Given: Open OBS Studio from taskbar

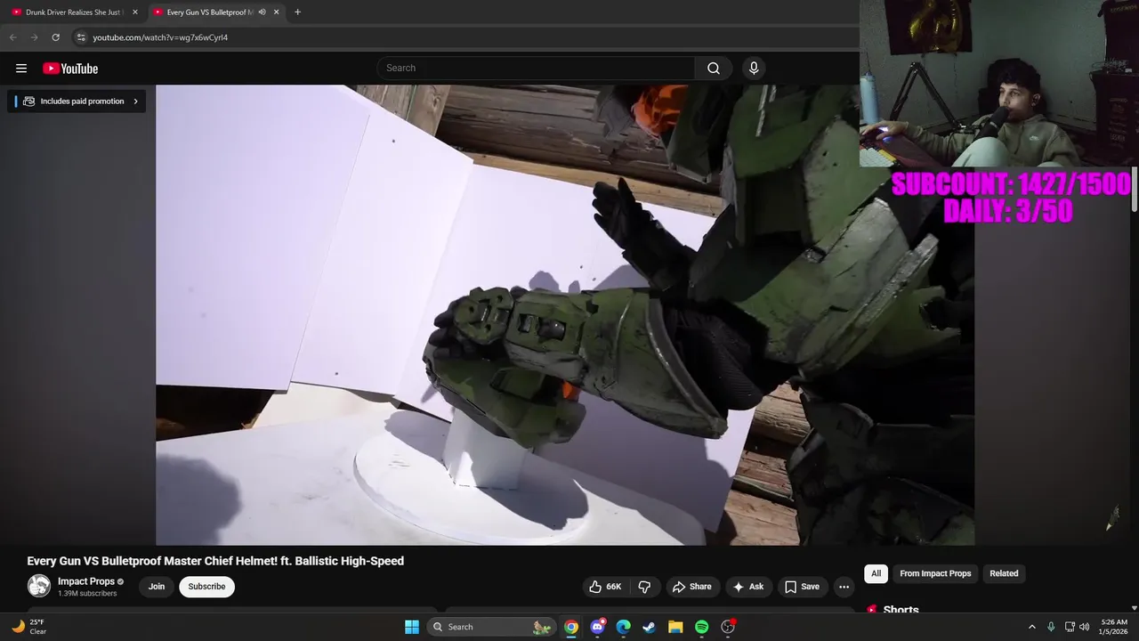Looking at the screenshot, I should [x=728, y=627].
